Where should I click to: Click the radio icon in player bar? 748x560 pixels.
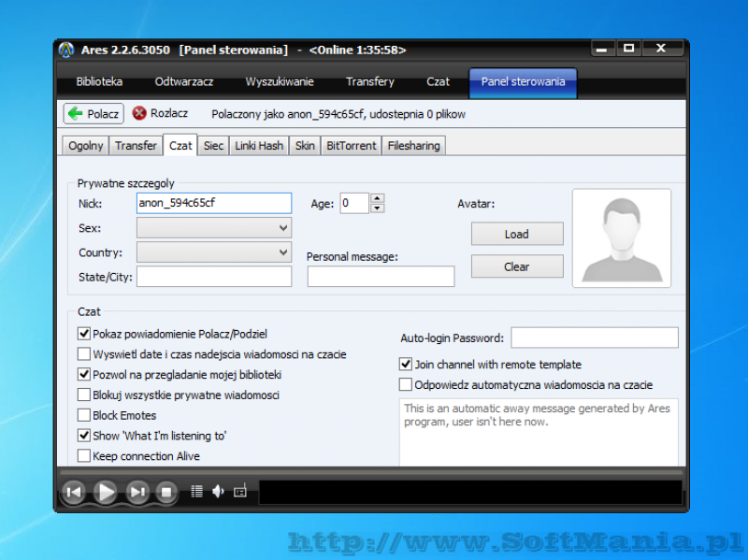pyautogui.click(x=240, y=492)
